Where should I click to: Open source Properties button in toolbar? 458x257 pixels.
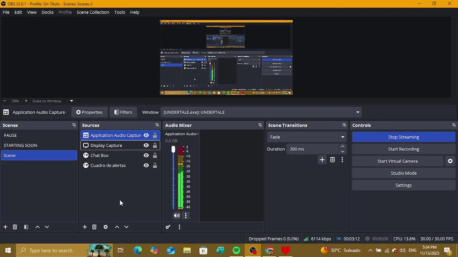tap(89, 112)
